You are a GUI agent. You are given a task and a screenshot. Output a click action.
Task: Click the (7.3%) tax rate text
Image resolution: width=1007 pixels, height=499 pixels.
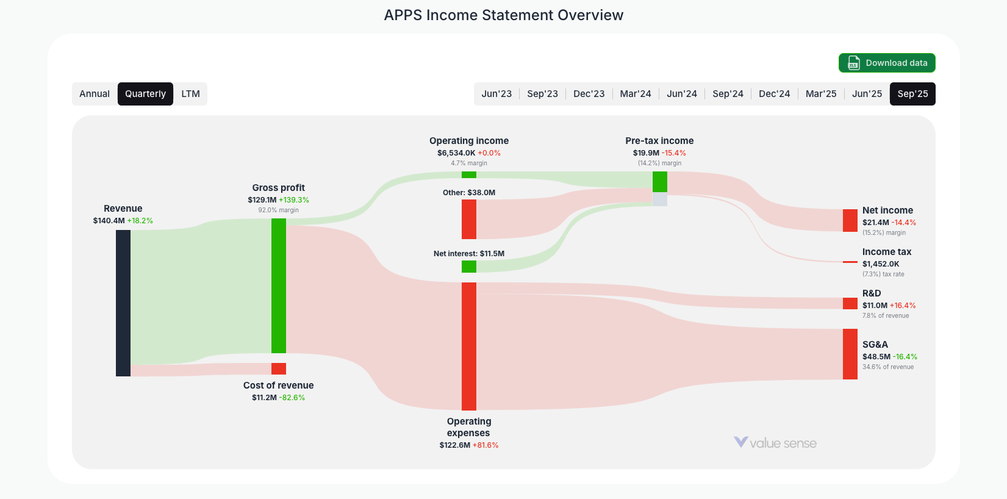(883, 275)
